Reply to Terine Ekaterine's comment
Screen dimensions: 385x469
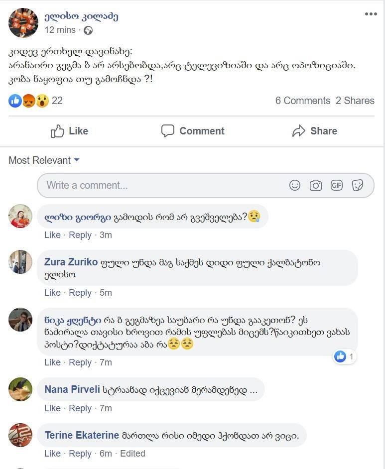(x=80, y=454)
